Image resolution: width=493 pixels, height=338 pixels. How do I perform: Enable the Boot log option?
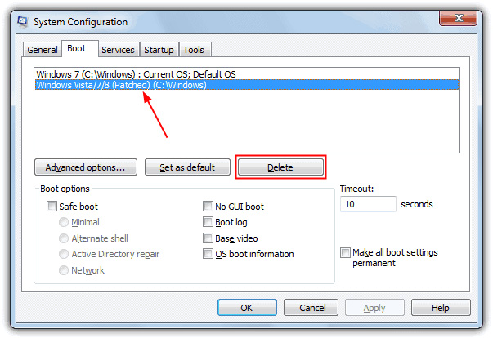coord(208,222)
